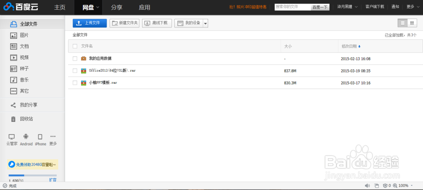Click the 百度一下 search button
The width and height of the screenshot is (423, 190).
coord(320,7)
